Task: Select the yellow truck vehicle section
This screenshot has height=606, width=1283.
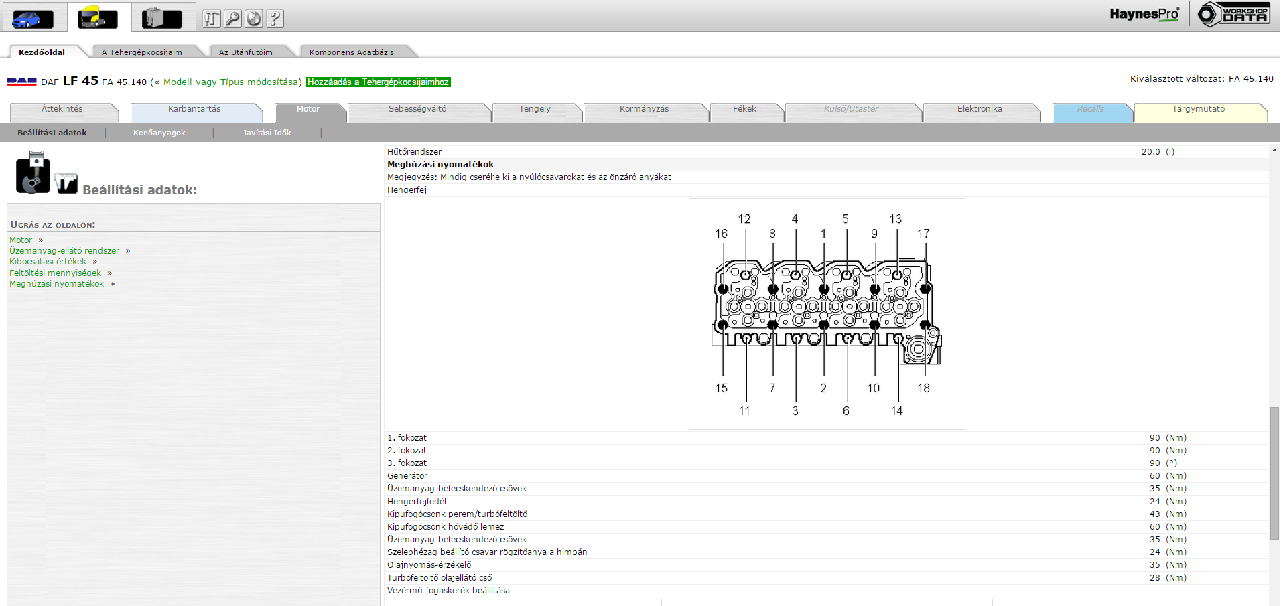Action: (x=98, y=18)
